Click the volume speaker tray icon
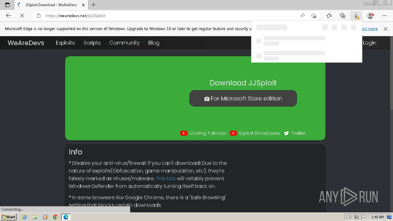The width and height of the screenshot is (393, 221). (349, 217)
